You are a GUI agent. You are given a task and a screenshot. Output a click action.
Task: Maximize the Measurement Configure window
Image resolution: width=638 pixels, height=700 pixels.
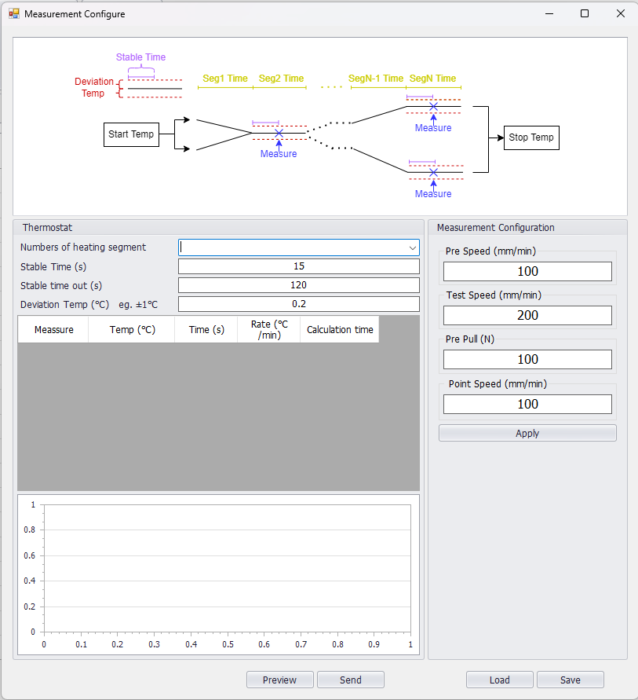(x=585, y=14)
